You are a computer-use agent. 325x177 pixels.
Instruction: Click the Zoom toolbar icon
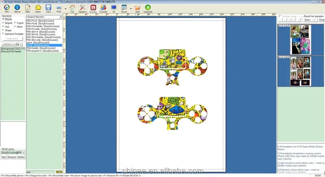(x=124, y=8)
